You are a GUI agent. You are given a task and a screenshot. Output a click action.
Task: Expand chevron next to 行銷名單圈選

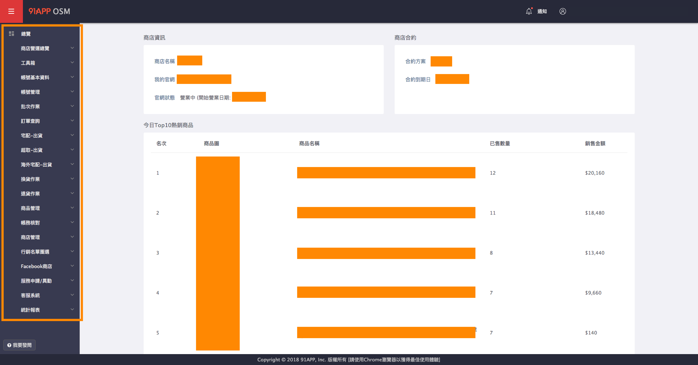coord(72,251)
